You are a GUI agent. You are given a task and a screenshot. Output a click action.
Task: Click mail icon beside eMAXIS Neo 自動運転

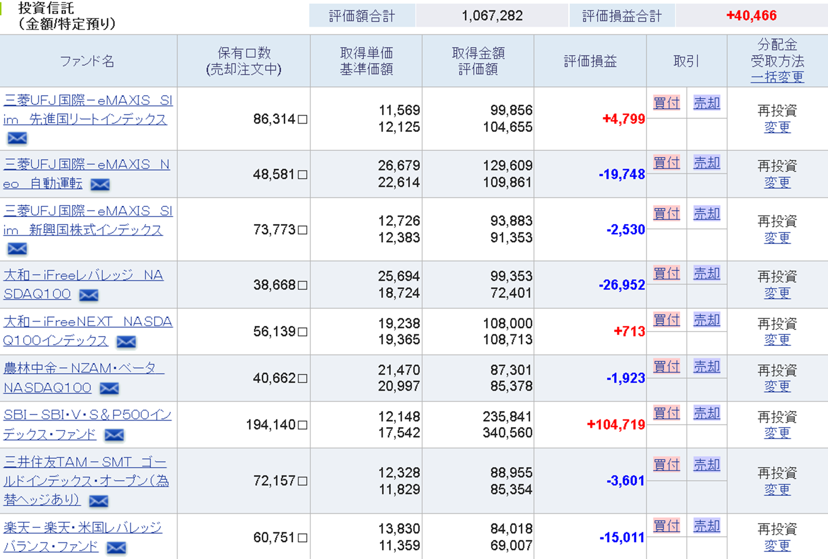[100, 184]
